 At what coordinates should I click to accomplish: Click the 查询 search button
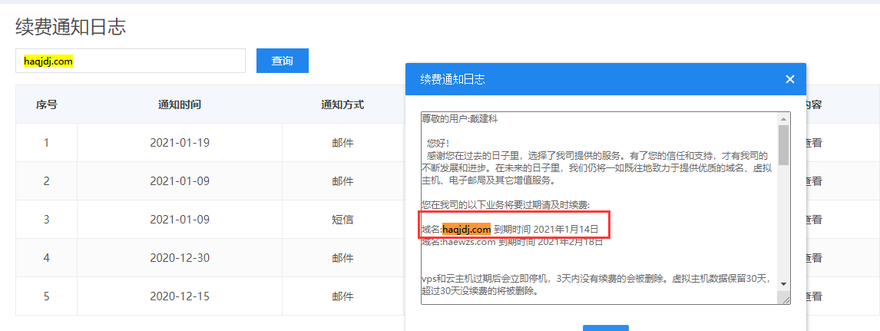click(x=282, y=61)
